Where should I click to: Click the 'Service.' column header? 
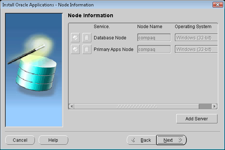coord(102,27)
